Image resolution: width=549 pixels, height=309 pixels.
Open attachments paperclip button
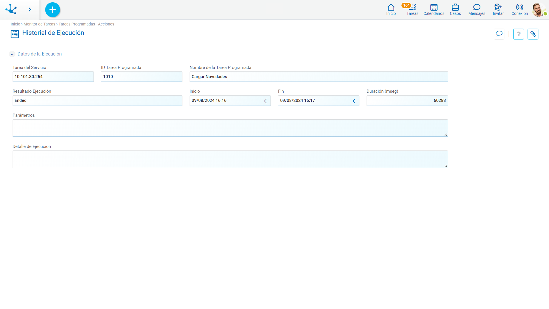point(533,34)
